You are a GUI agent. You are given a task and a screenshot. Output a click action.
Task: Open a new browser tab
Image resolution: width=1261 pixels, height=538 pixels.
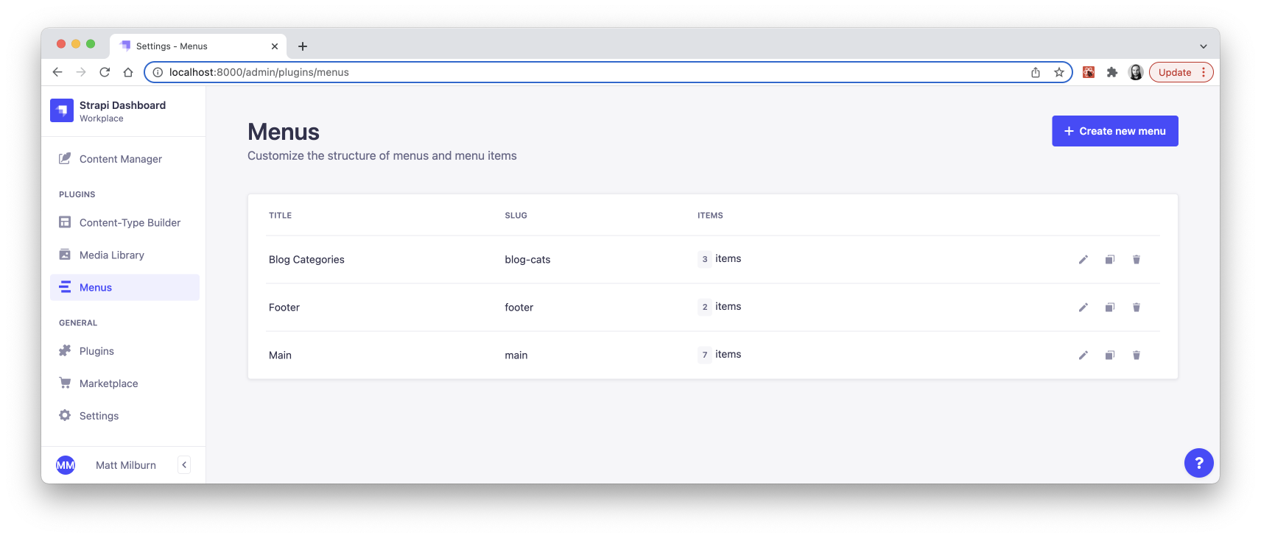303,46
